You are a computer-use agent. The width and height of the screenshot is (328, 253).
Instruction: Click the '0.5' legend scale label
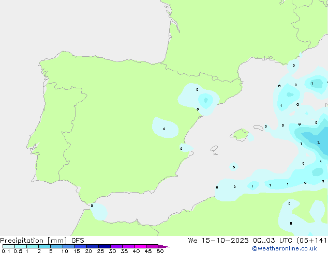(18, 251)
